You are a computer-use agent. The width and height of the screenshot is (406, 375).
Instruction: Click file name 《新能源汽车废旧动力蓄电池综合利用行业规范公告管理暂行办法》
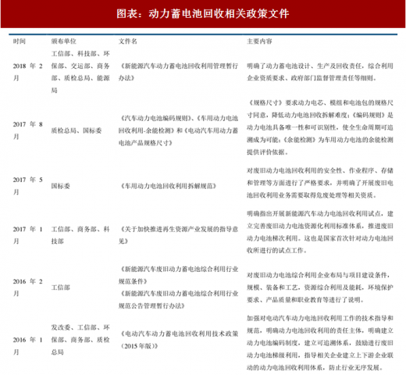pos(178,299)
